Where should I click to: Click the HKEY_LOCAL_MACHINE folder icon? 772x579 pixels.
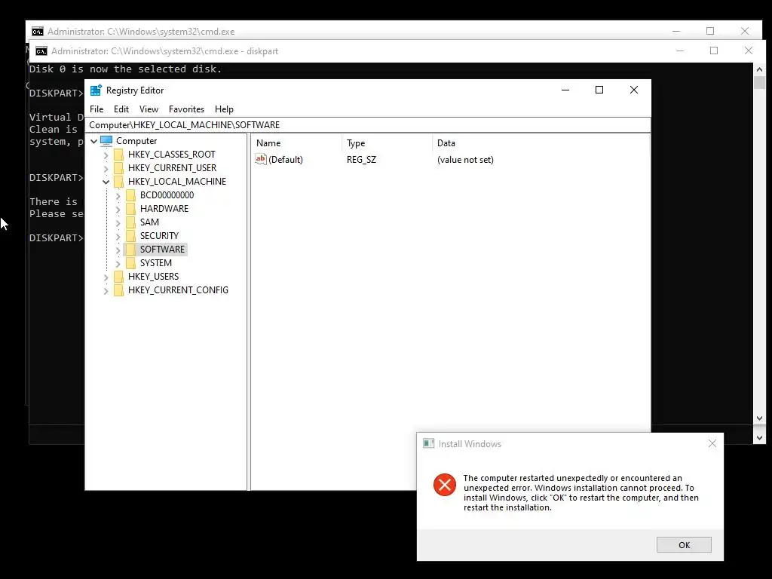tap(118, 182)
